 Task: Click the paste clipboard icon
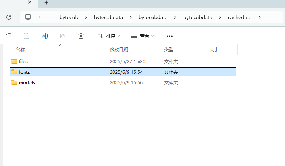click(26, 36)
